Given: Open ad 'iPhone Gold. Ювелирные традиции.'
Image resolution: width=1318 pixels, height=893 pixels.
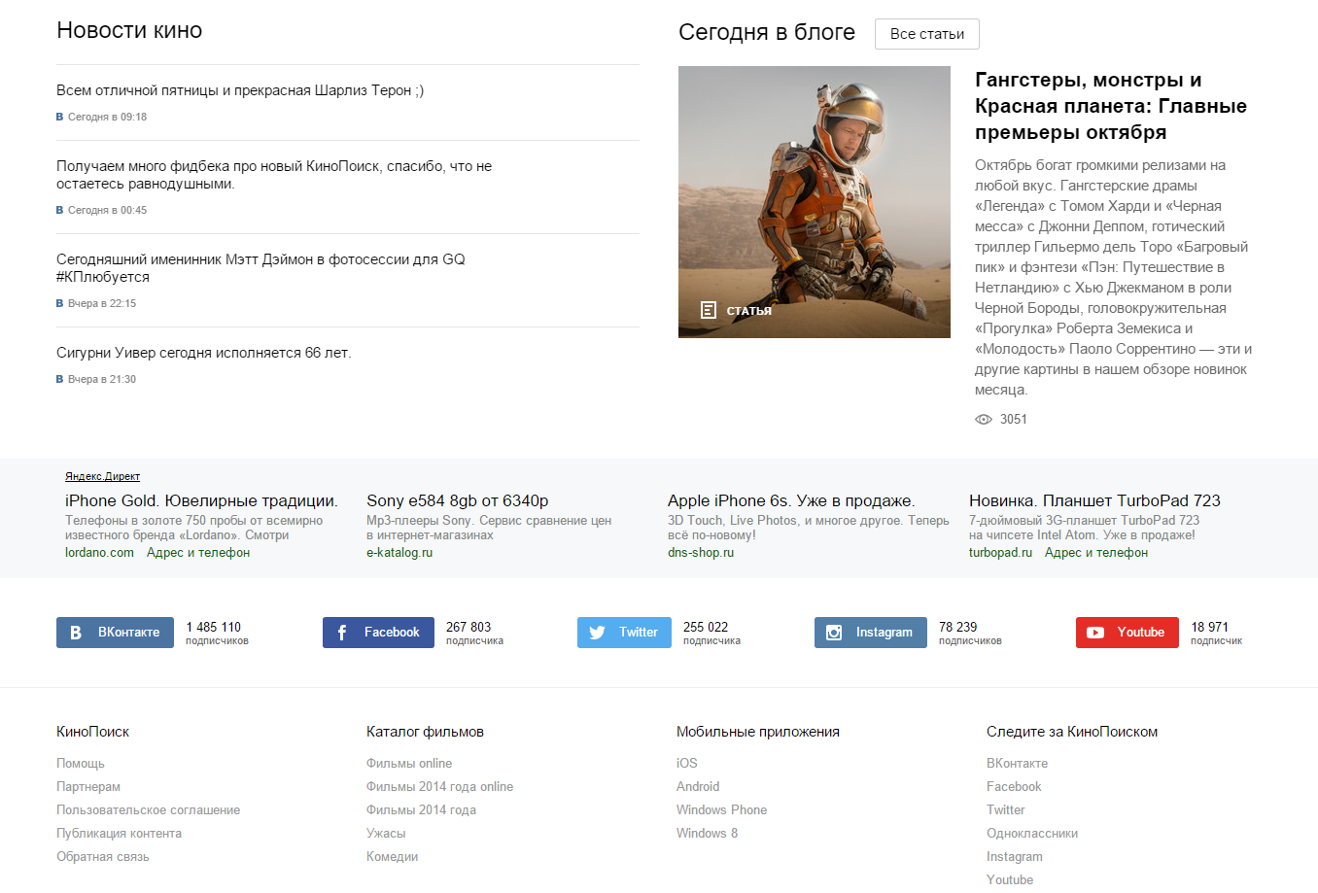Looking at the screenshot, I should pos(201,500).
